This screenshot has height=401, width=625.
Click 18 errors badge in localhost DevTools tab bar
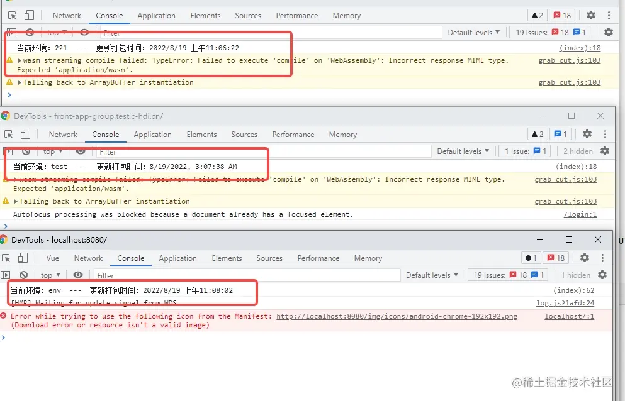[556, 258]
